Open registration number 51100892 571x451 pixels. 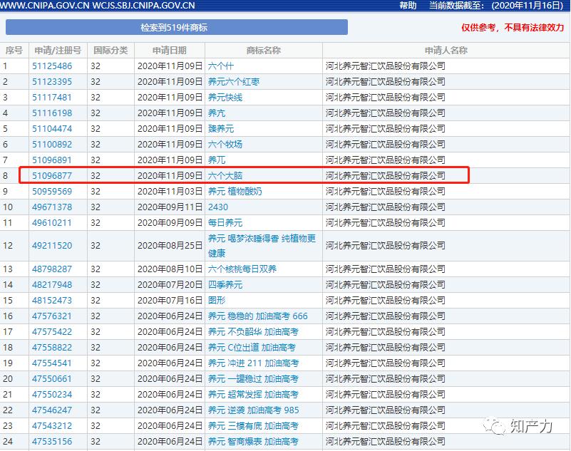(52, 144)
